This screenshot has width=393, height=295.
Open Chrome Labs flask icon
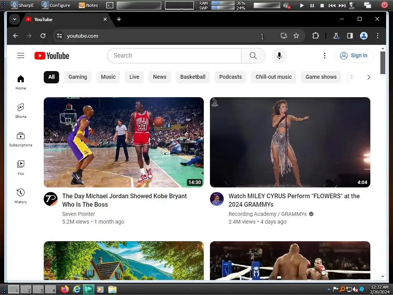[x=336, y=36]
